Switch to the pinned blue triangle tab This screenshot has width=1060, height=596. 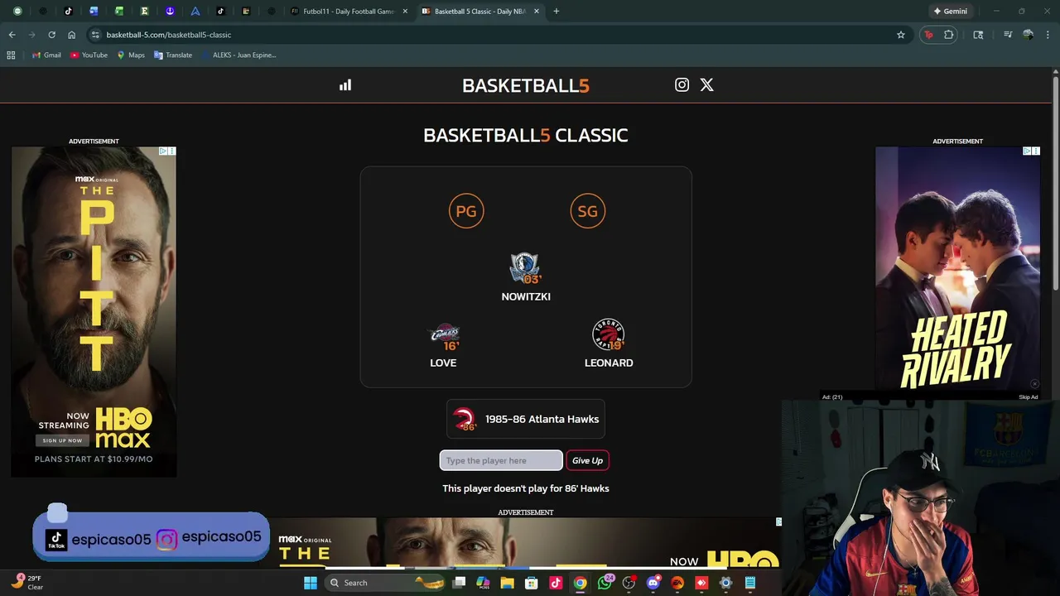[195, 12]
